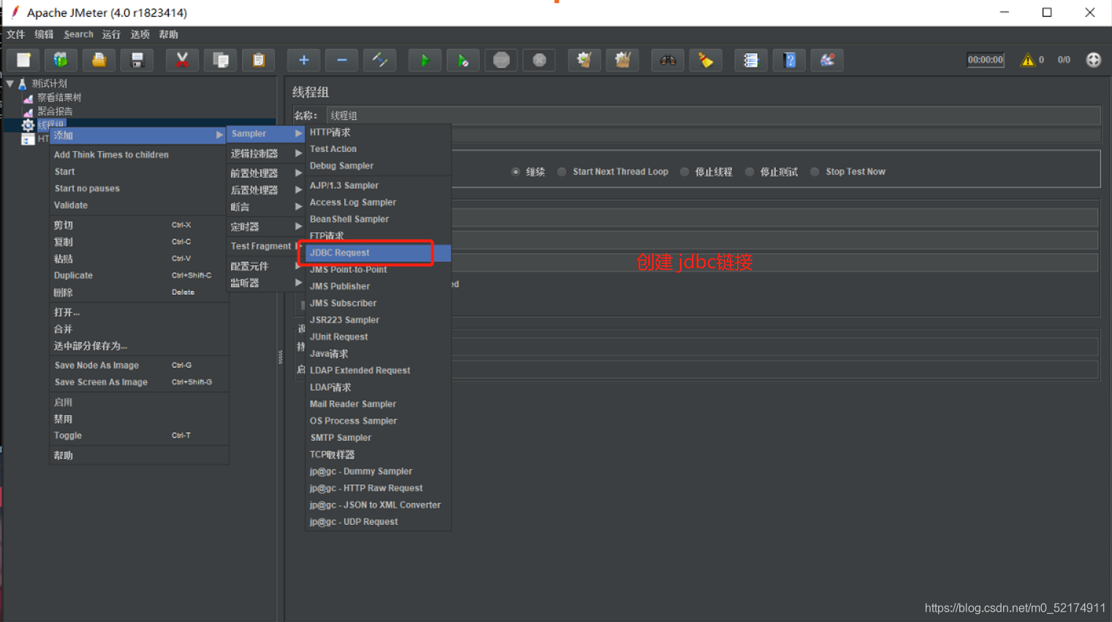Click the Copy toolbar icon
The height and width of the screenshot is (622, 1112).
coord(220,60)
